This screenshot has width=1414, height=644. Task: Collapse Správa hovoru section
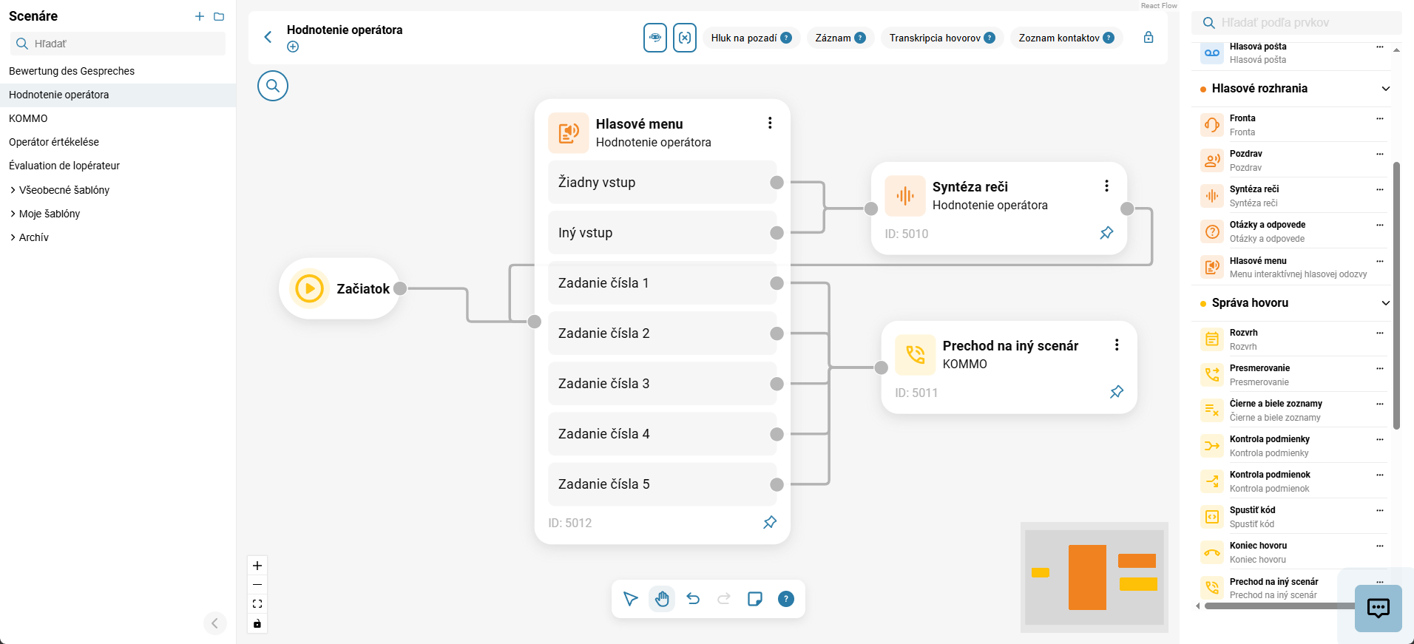pos(1386,303)
